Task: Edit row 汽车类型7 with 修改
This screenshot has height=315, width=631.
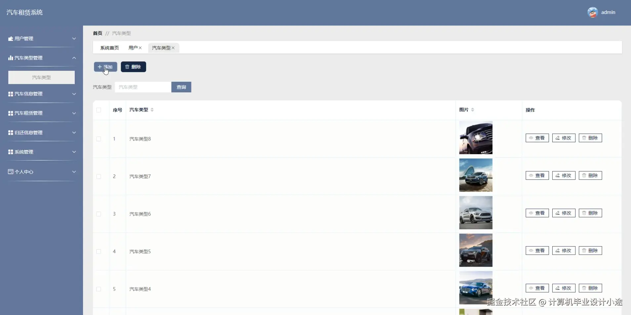Action: coord(564,175)
